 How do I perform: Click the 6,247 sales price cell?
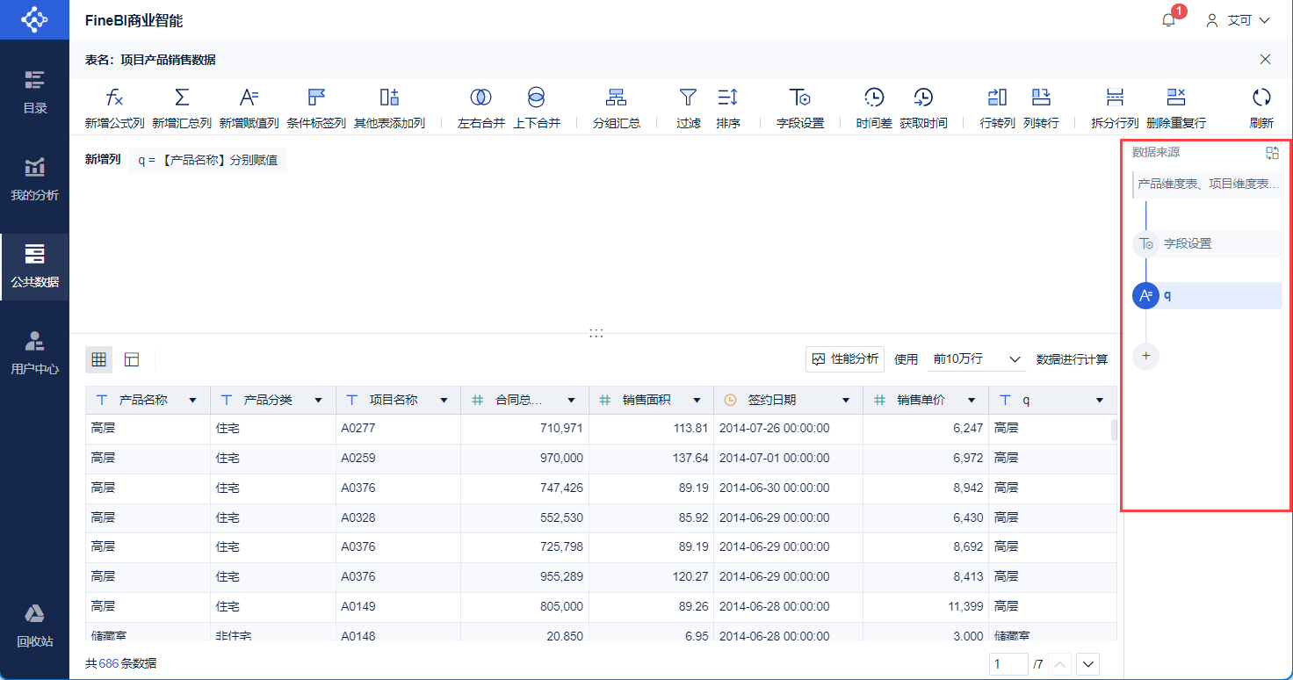point(926,428)
